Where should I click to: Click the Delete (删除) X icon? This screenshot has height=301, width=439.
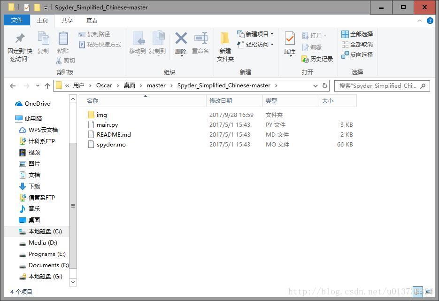click(x=181, y=38)
